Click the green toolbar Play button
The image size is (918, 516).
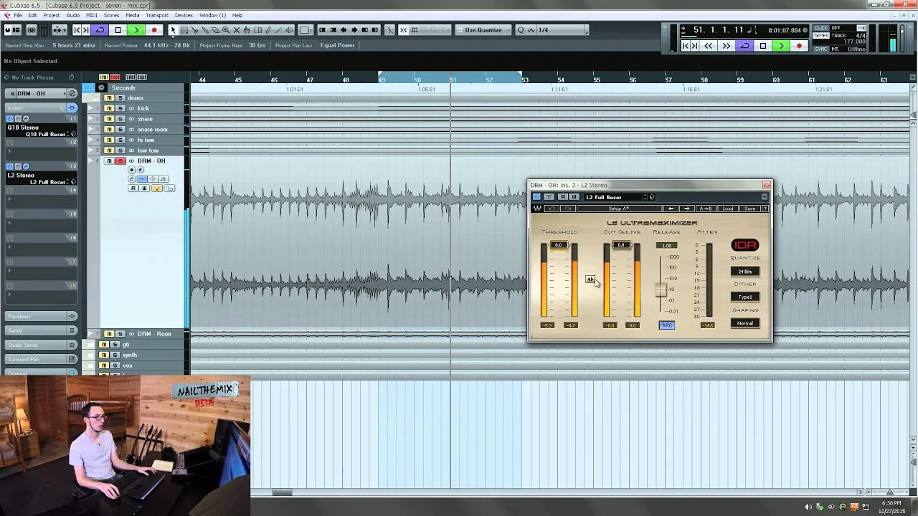pos(136,30)
